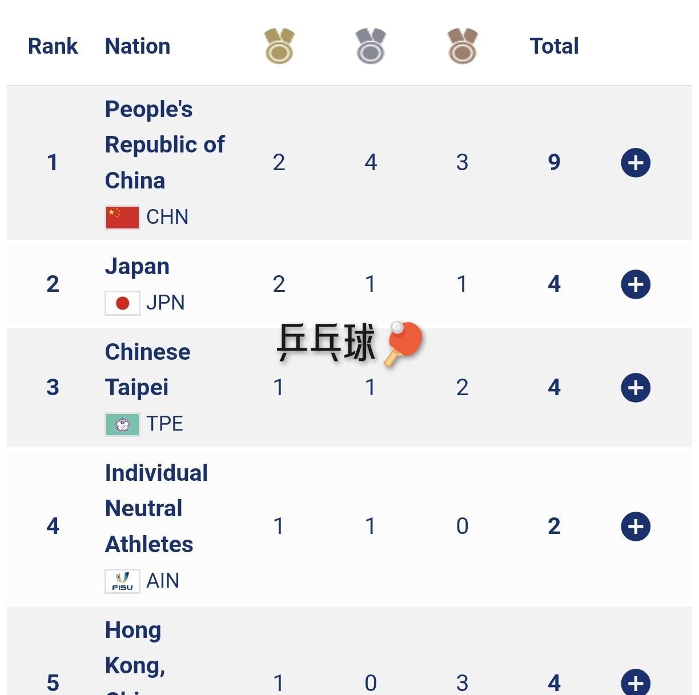Sort by the Nation column header
This screenshot has height=695, width=699.
(x=138, y=46)
